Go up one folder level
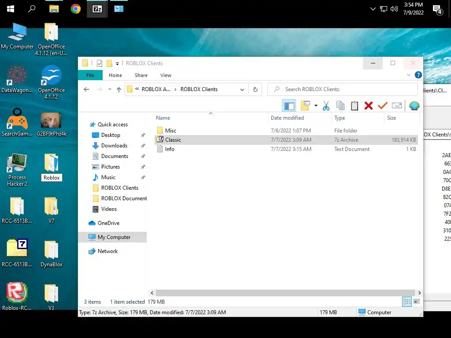This screenshot has height=338, width=451. pyautogui.click(x=119, y=89)
